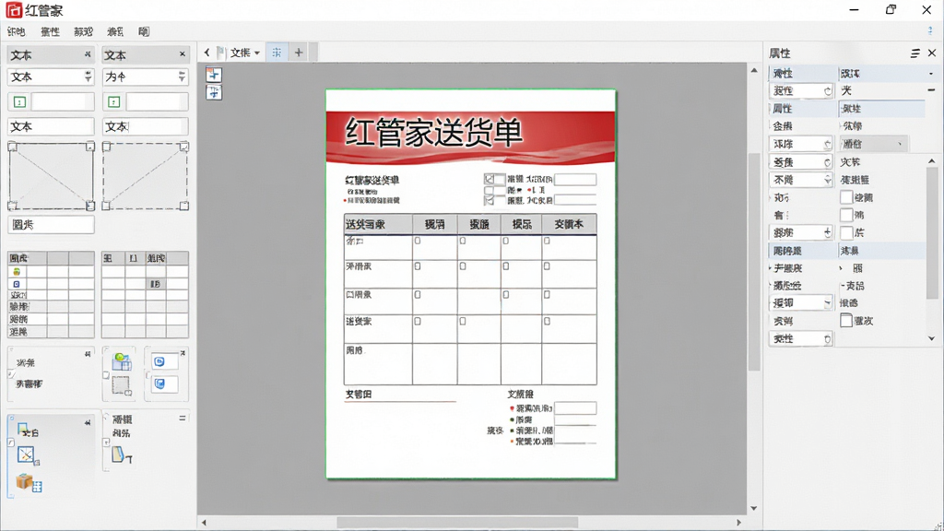Click the blue square icon in left table
Screen dimensions: 944x531
[x=17, y=284]
